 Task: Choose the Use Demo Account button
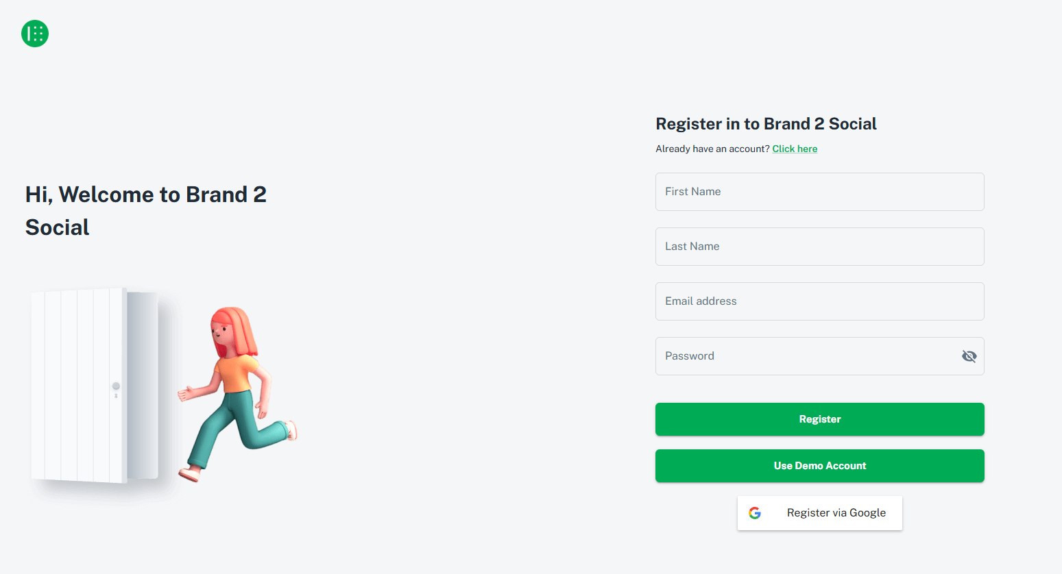point(819,466)
